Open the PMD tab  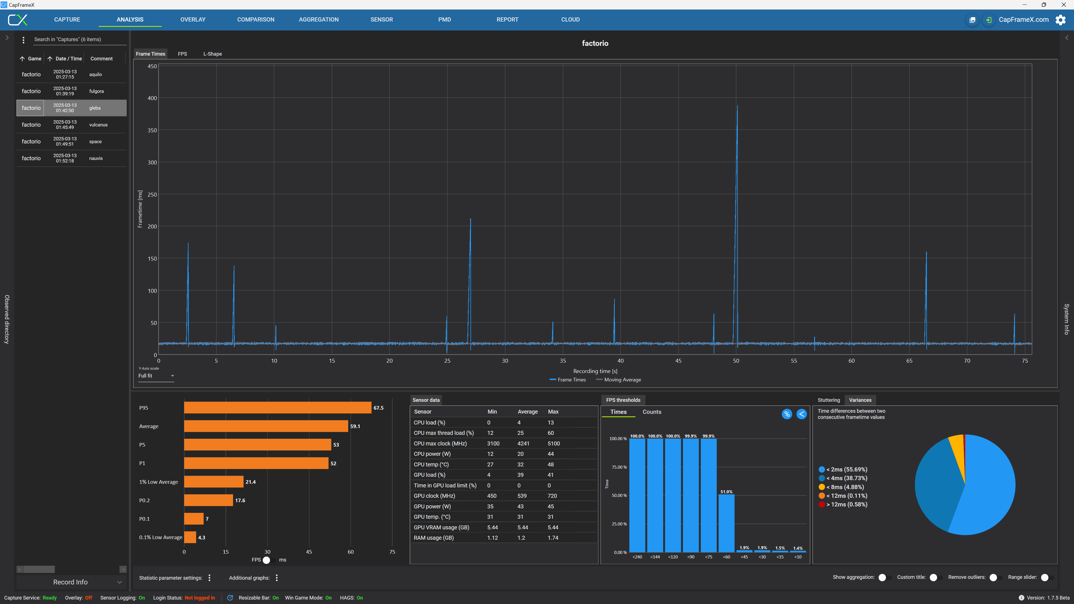444,20
